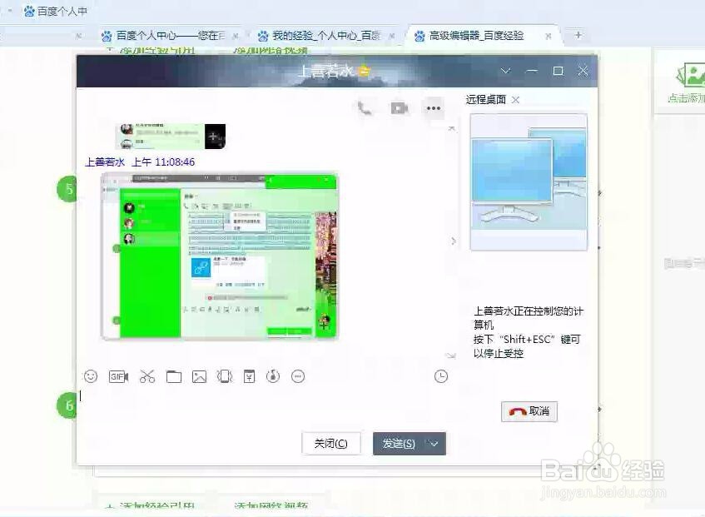Click the chat title 上善若水
The image size is (705, 517).
point(326,71)
